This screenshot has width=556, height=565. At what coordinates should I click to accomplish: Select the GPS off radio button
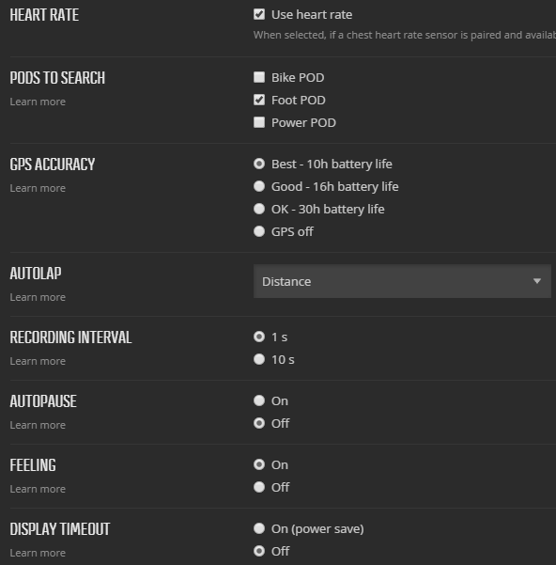pyautogui.click(x=259, y=231)
